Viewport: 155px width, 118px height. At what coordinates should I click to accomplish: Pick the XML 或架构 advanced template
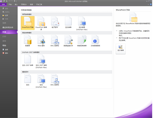point(55,41)
